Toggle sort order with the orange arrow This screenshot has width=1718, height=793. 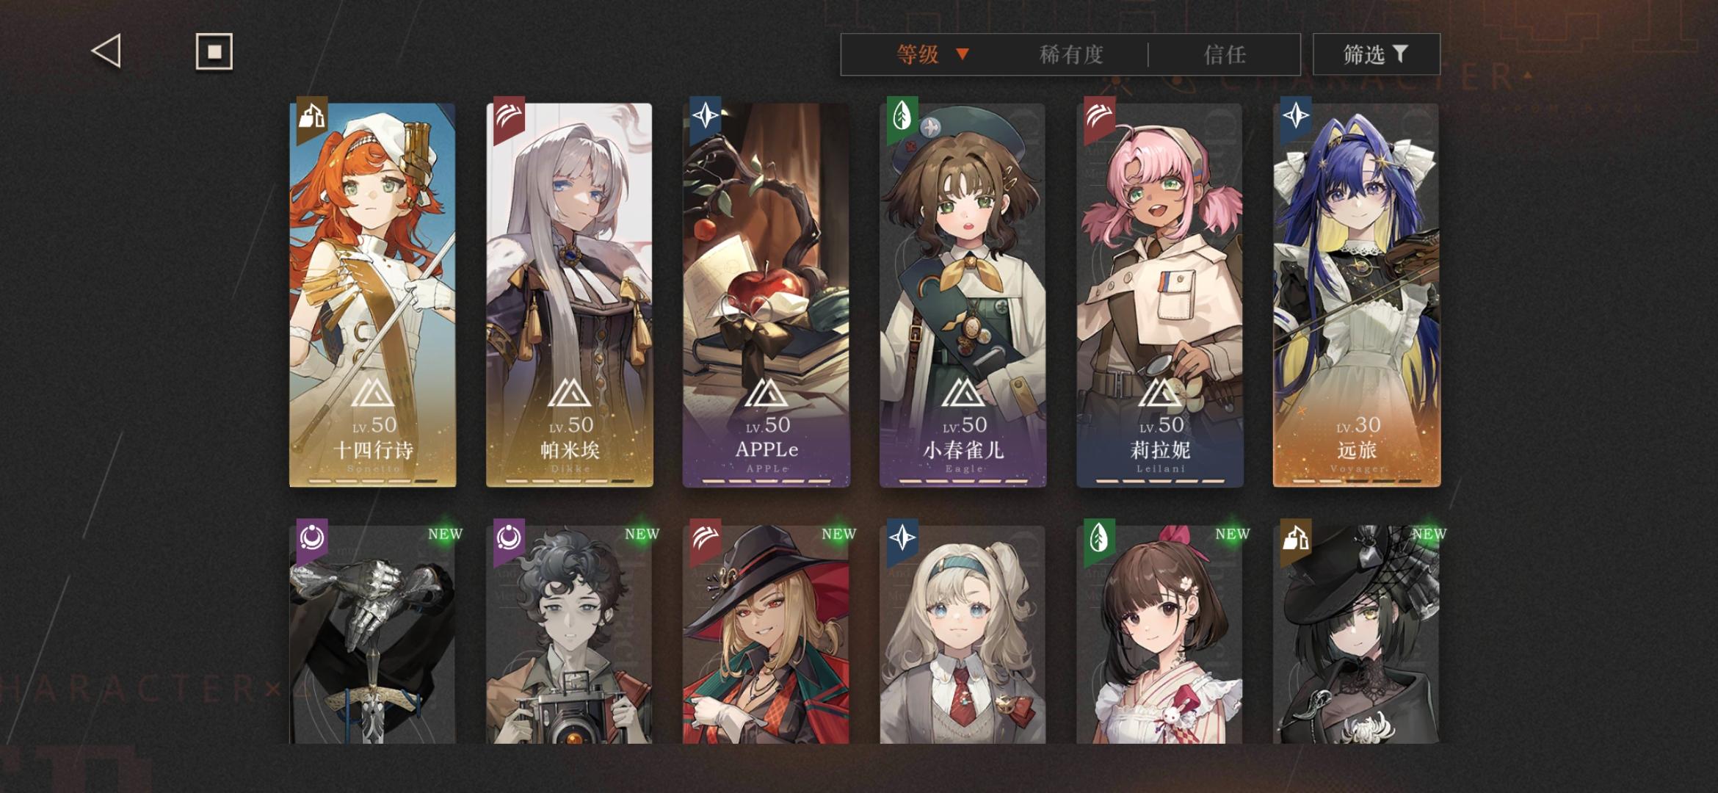(x=963, y=54)
